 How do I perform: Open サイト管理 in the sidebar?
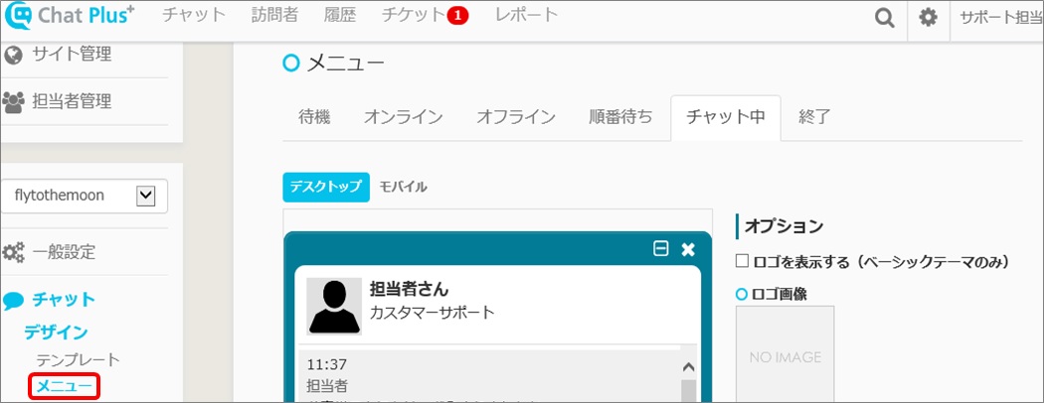point(72,55)
